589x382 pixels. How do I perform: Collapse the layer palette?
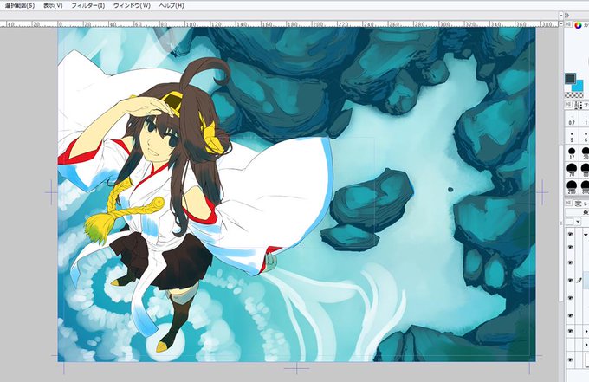pos(568,204)
